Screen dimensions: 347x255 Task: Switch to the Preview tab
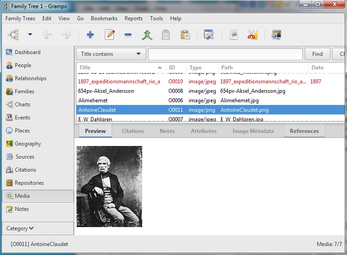coord(95,131)
